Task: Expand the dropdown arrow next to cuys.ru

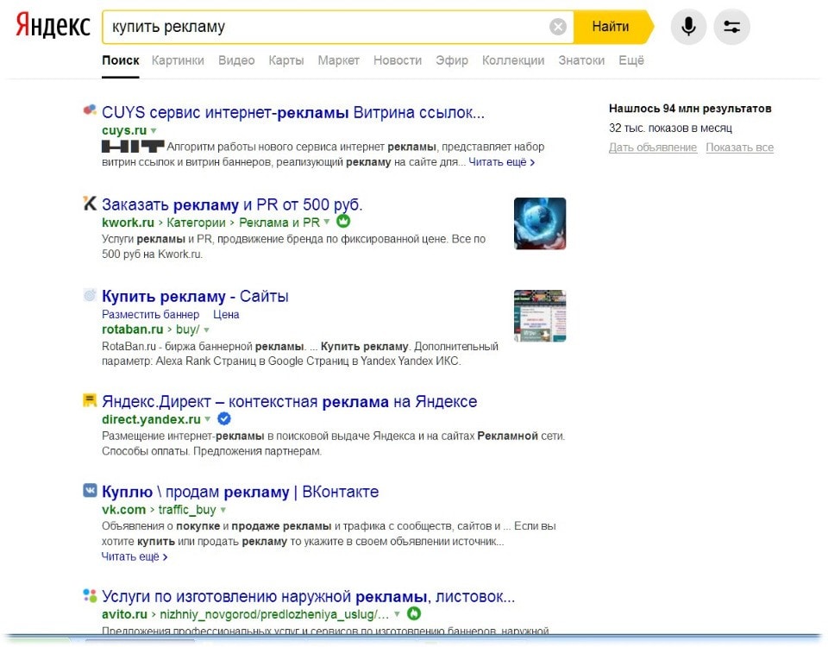Action: 154,130
